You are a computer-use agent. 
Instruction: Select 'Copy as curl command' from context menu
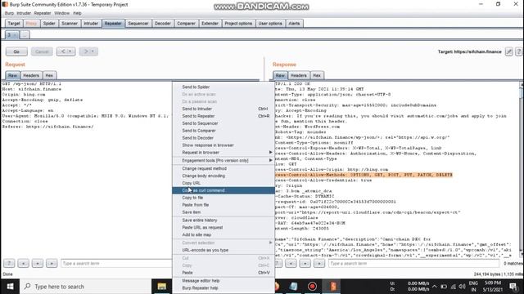[x=224, y=190]
